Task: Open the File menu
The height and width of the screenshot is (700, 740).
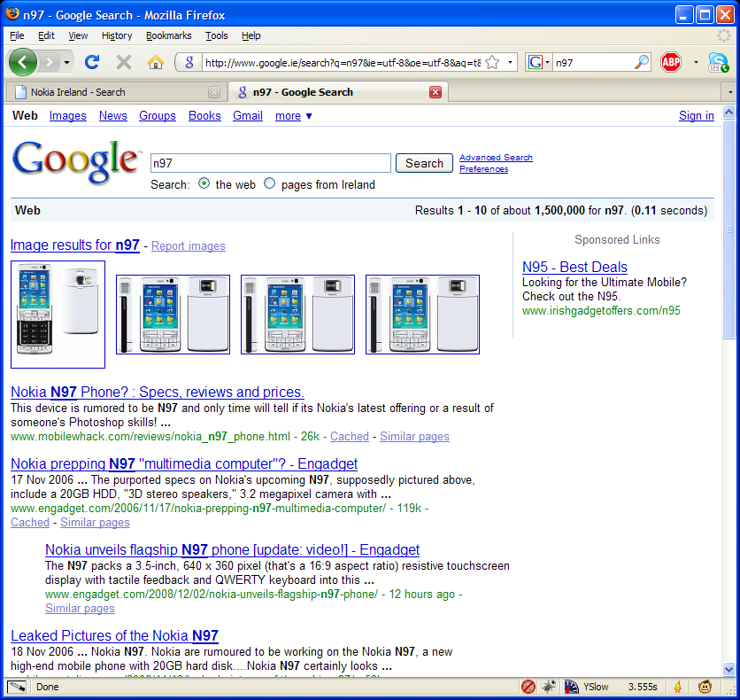Action: 17,35
